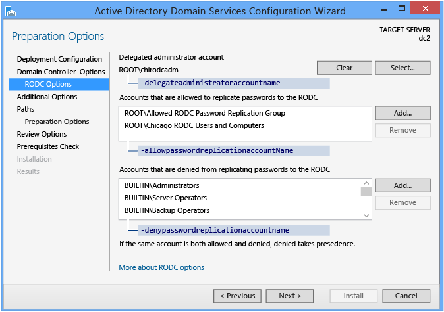Open Preparation Options in sidebar
The image size is (444, 312).
tap(57, 122)
